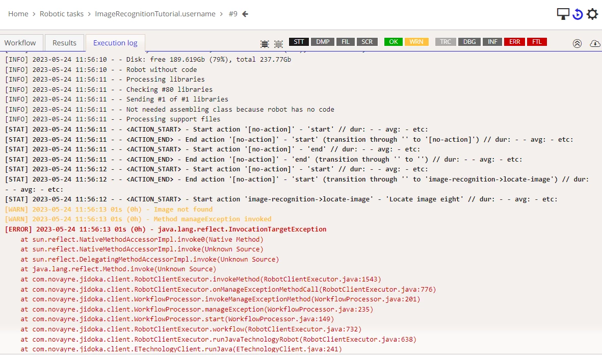This screenshot has width=602, height=361.
Task: Switch to the Results tab
Action: click(x=64, y=43)
